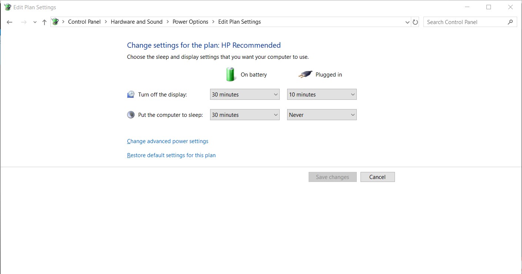Go up one level with up arrow

tap(44, 22)
